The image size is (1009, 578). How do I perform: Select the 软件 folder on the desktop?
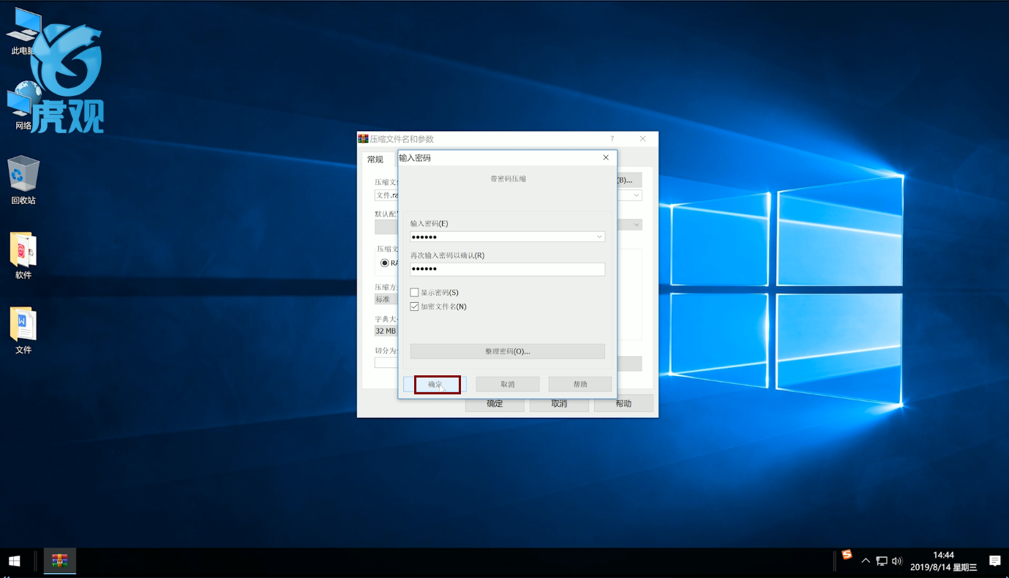(23, 255)
